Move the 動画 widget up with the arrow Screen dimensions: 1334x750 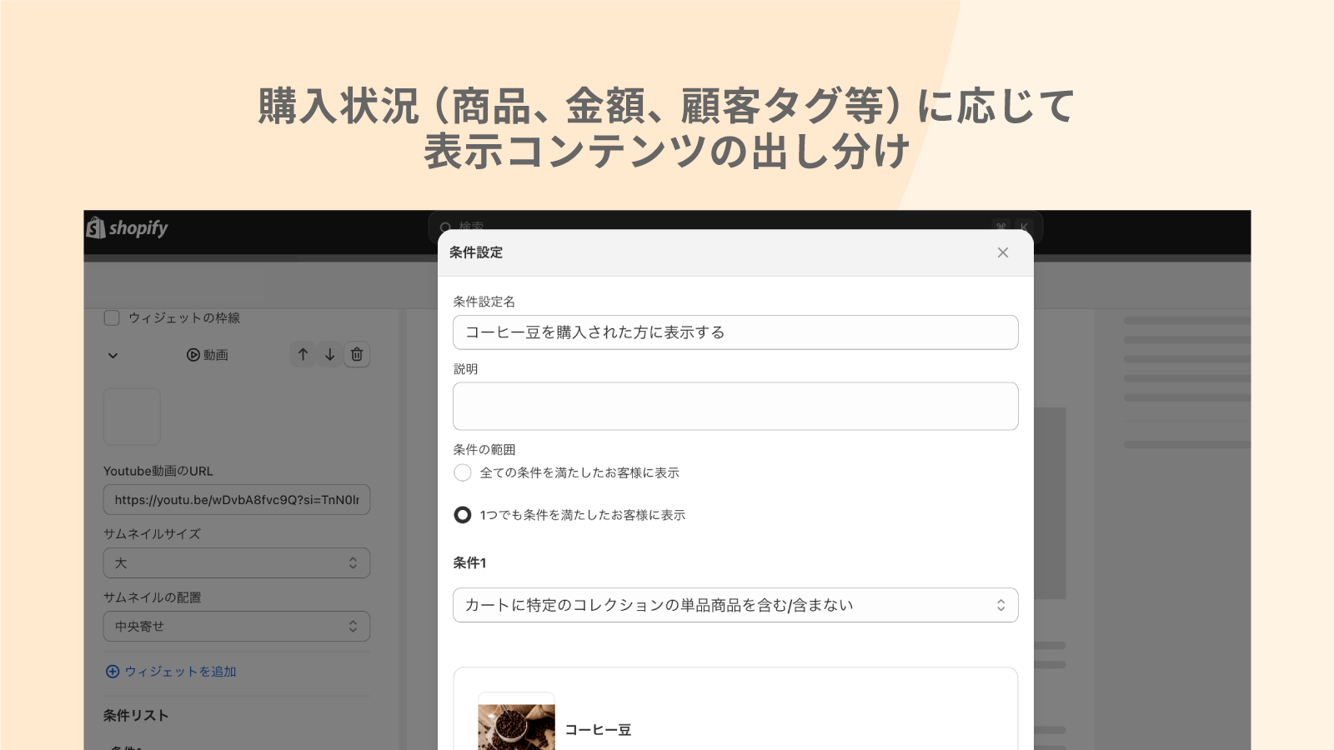point(303,354)
